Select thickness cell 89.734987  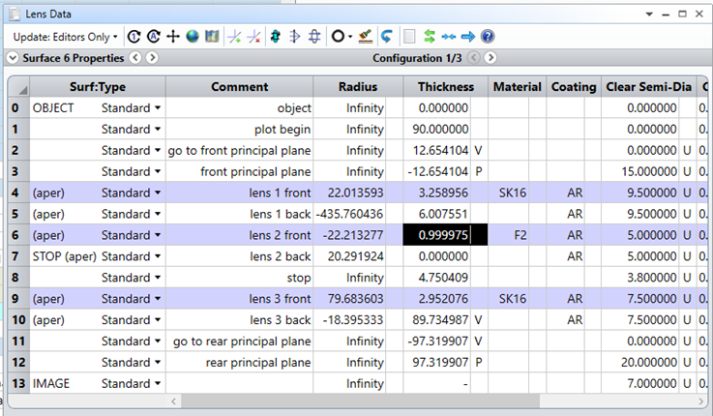pyautogui.click(x=437, y=320)
